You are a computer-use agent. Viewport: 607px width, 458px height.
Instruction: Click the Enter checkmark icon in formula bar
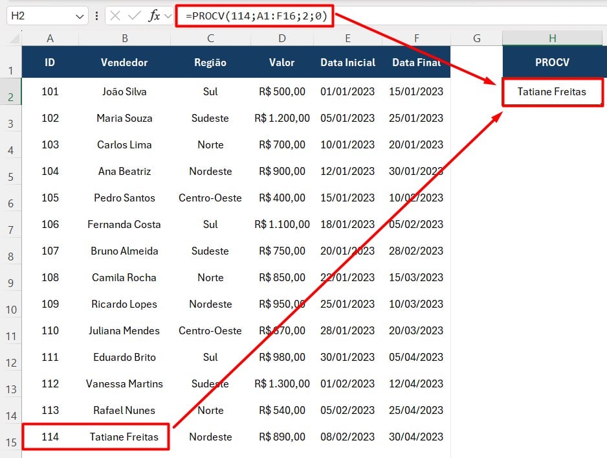[135, 16]
